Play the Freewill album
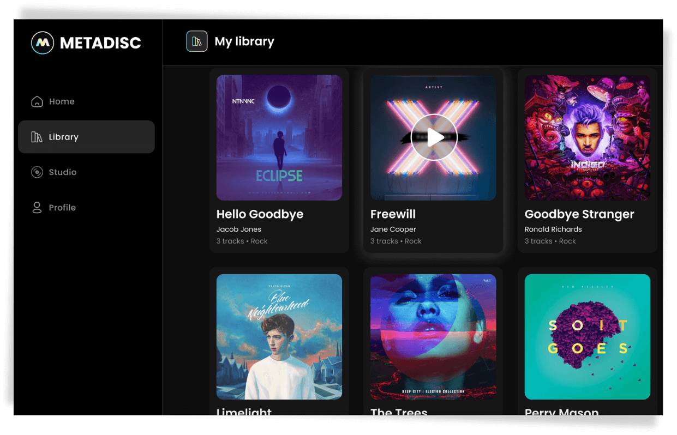The image size is (677, 435). (x=434, y=137)
